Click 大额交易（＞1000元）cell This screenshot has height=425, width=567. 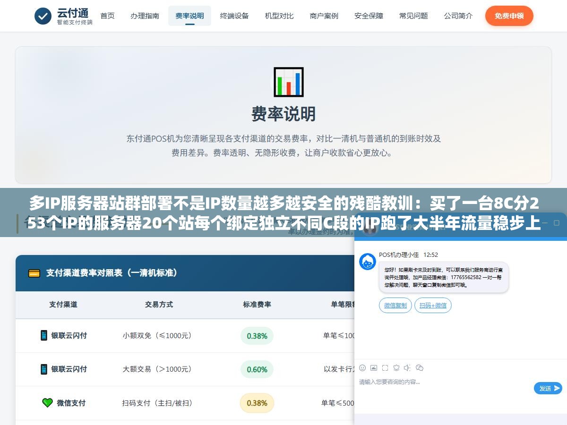pyautogui.click(x=158, y=369)
